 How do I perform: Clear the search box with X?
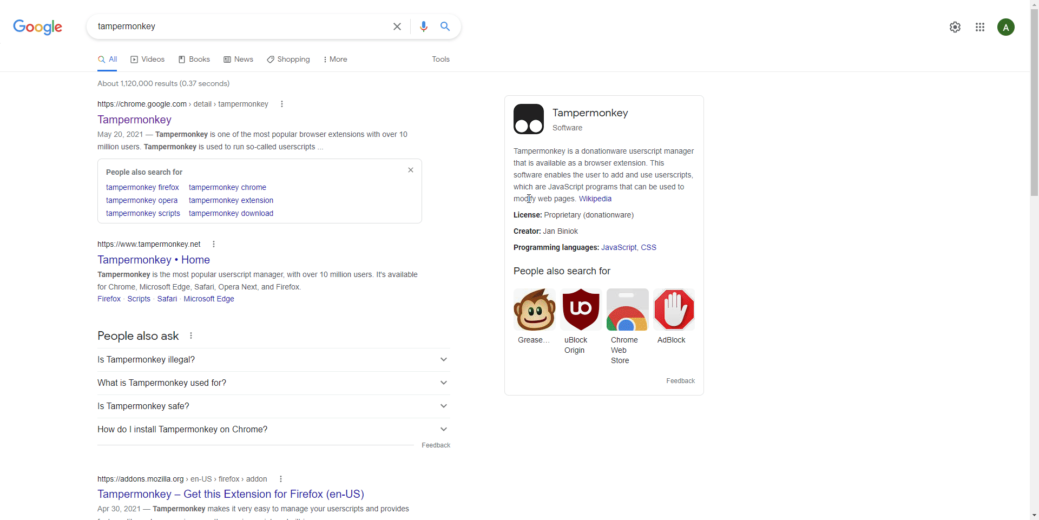tap(397, 27)
